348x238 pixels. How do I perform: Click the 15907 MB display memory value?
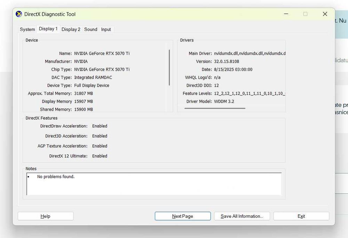(x=84, y=101)
